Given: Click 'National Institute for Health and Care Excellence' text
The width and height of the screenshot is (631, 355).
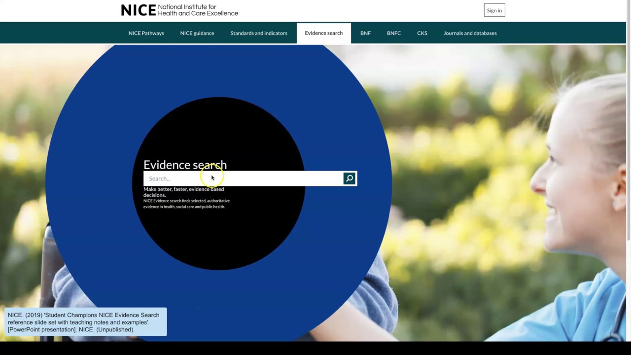Looking at the screenshot, I should point(198,10).
